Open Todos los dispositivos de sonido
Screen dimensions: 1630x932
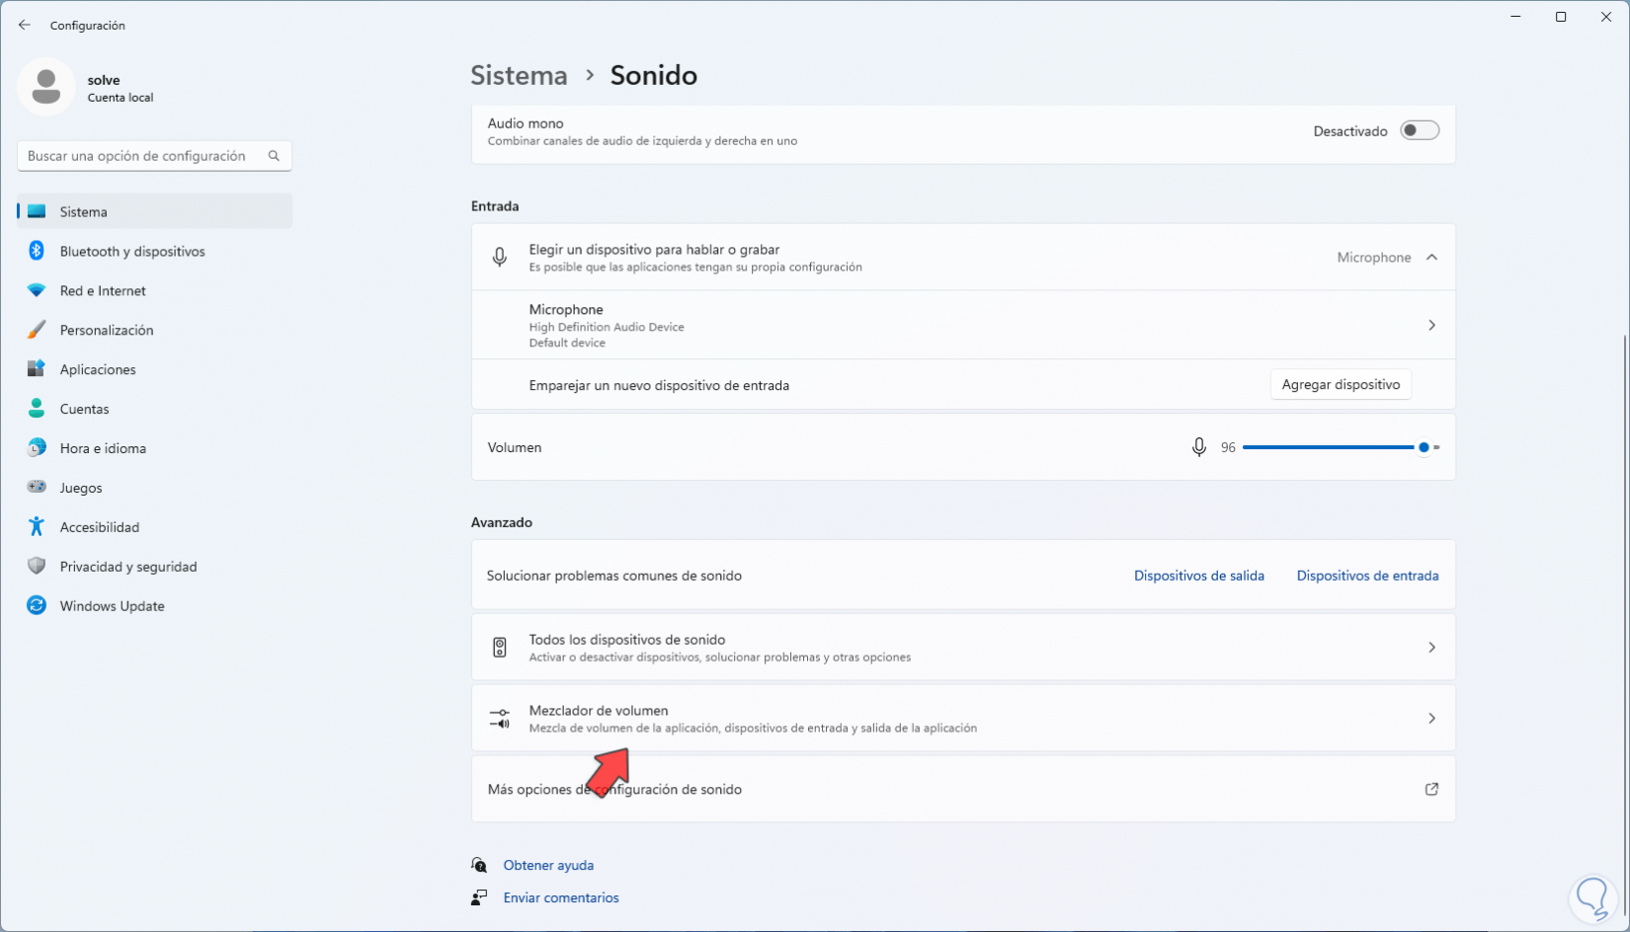pos(963,647)
